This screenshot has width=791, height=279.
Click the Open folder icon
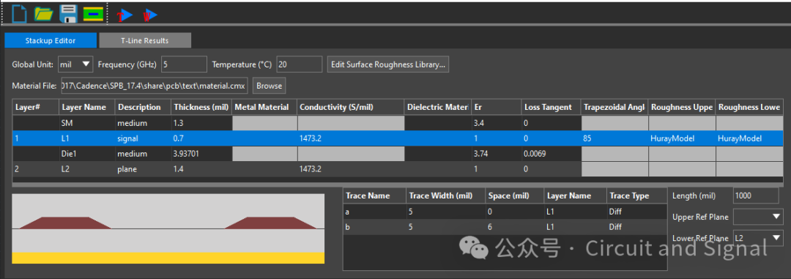pyautogui.click(x=44, y=14)
